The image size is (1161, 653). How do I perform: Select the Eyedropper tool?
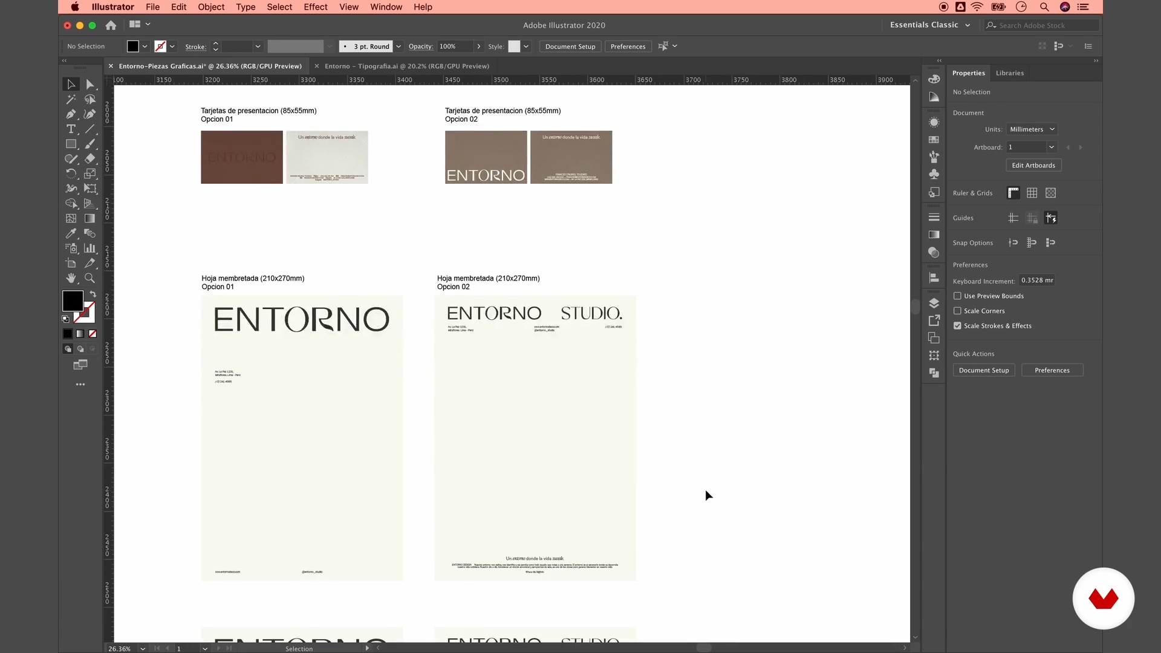[x=71, y=233]
